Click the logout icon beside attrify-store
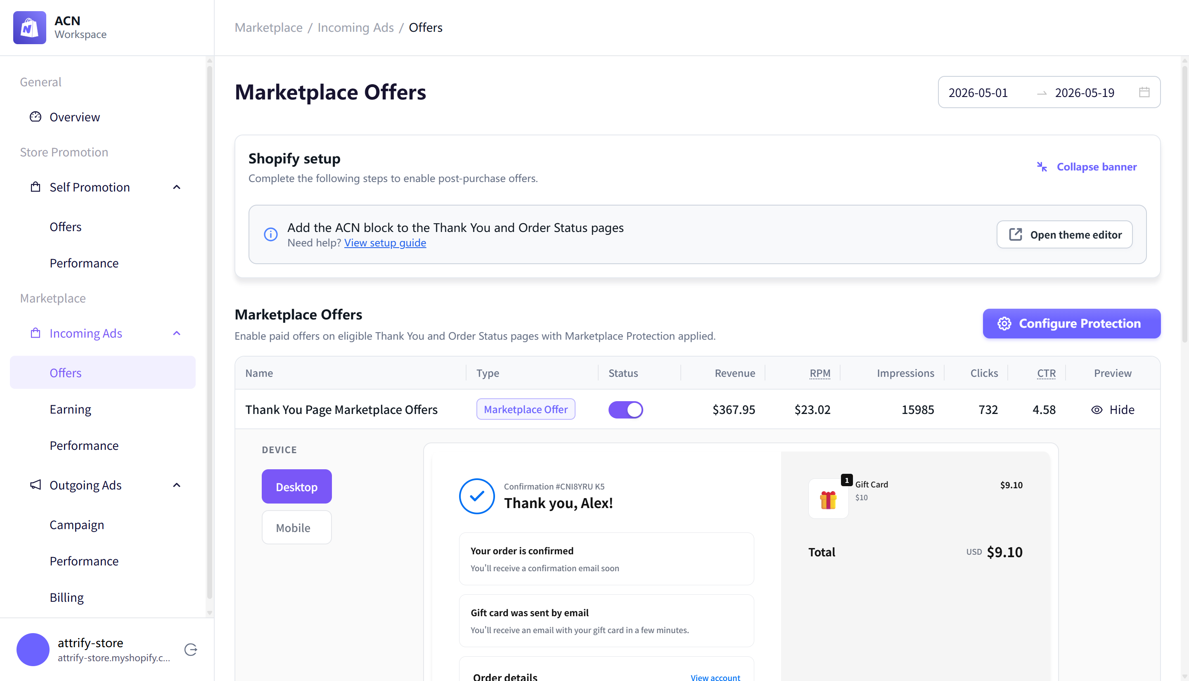 point(191,650)
